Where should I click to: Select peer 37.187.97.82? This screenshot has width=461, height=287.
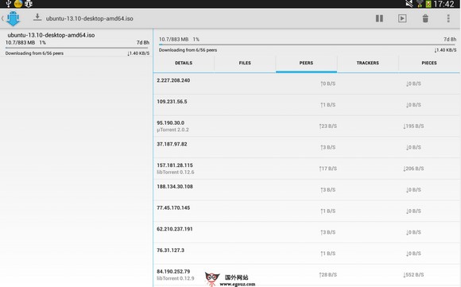[x=306, y=147]
